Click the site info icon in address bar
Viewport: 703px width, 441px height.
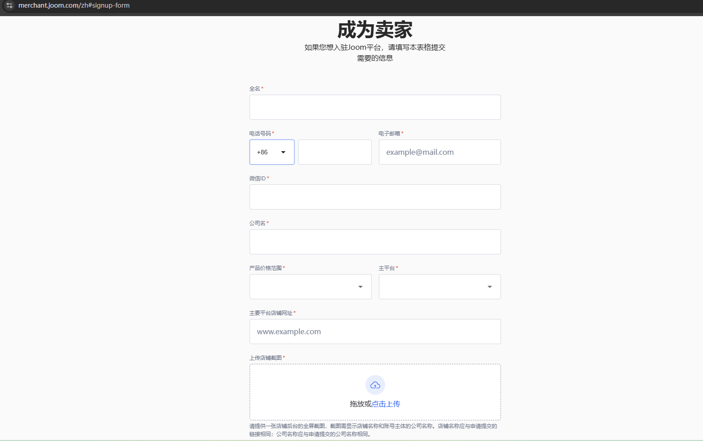coord(9,5)
